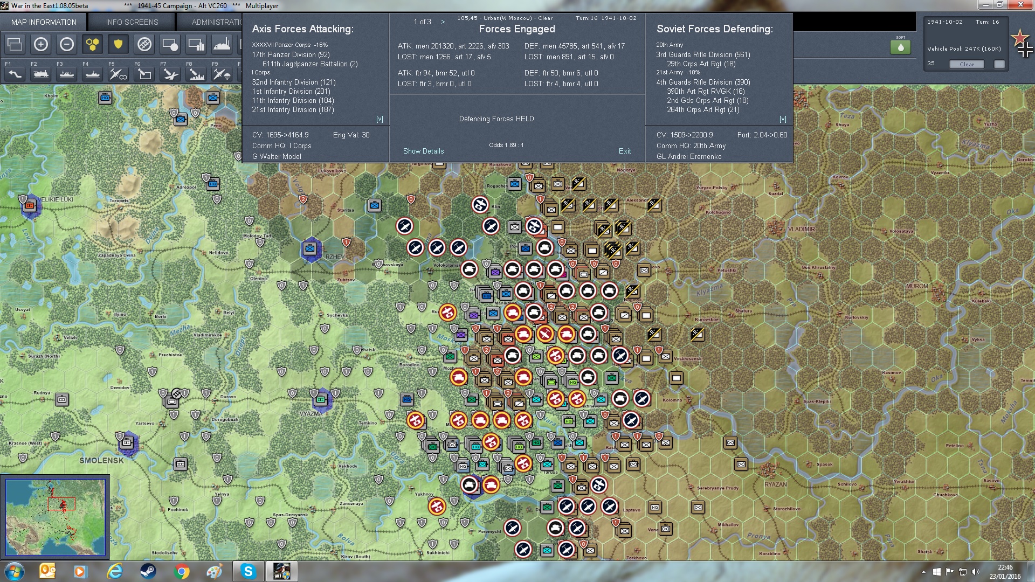Click the overlapping windows toolbar icon
1035x582 pixels.
[15, 44]
